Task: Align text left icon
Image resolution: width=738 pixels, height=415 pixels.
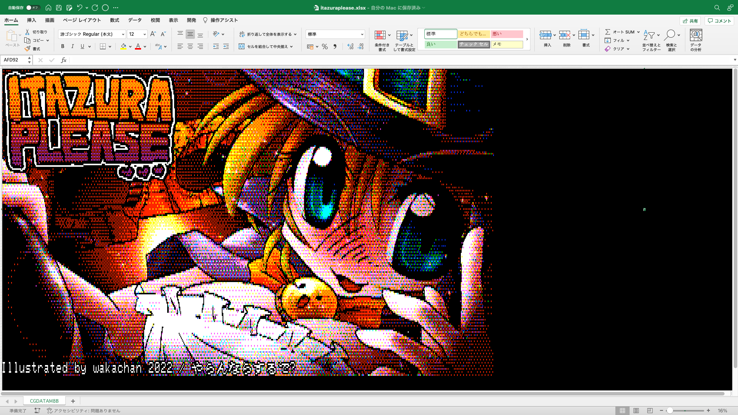Action: tap(180, 46)
